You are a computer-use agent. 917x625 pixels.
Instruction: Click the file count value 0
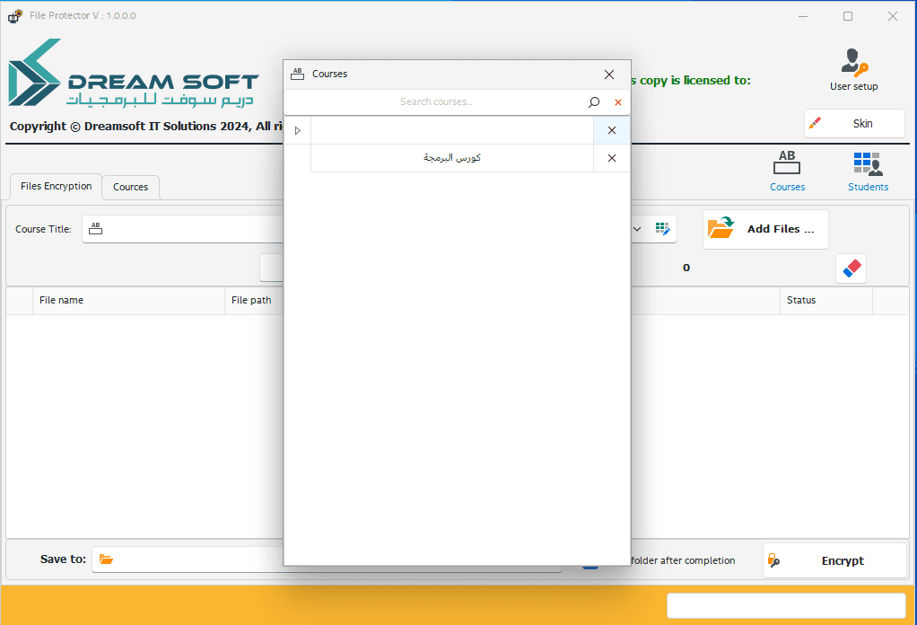686,268
